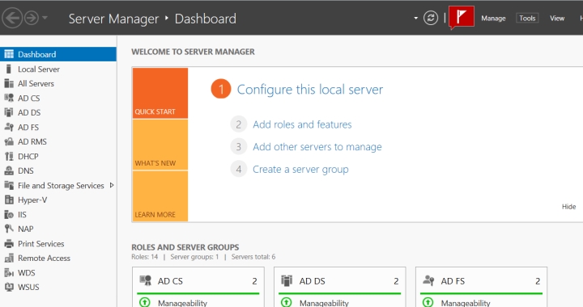Select the Hyper-V icon in sidebar

pyautogui.click(x=9, y=200)
